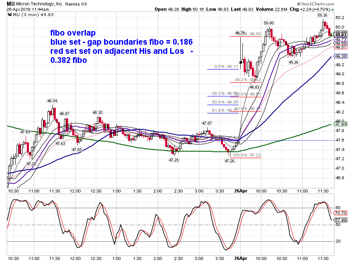Click the "47.87" price callout
This screenshot has height=262, width=351.
click(207, 123)
